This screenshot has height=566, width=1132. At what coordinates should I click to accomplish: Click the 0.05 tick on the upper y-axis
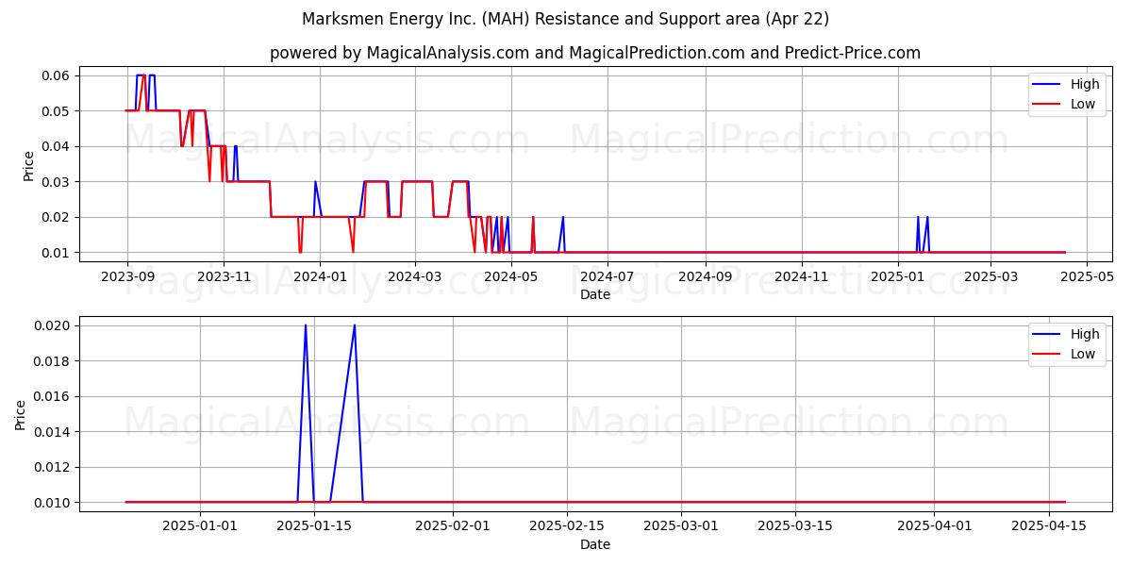pyautogui.click(x=56, y=111)
